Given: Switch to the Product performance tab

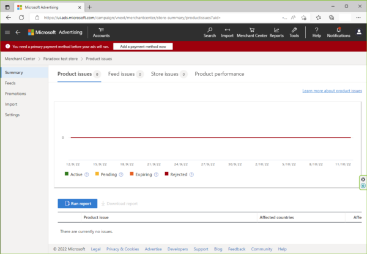Looking at the screenshot, I should point(219,74).
